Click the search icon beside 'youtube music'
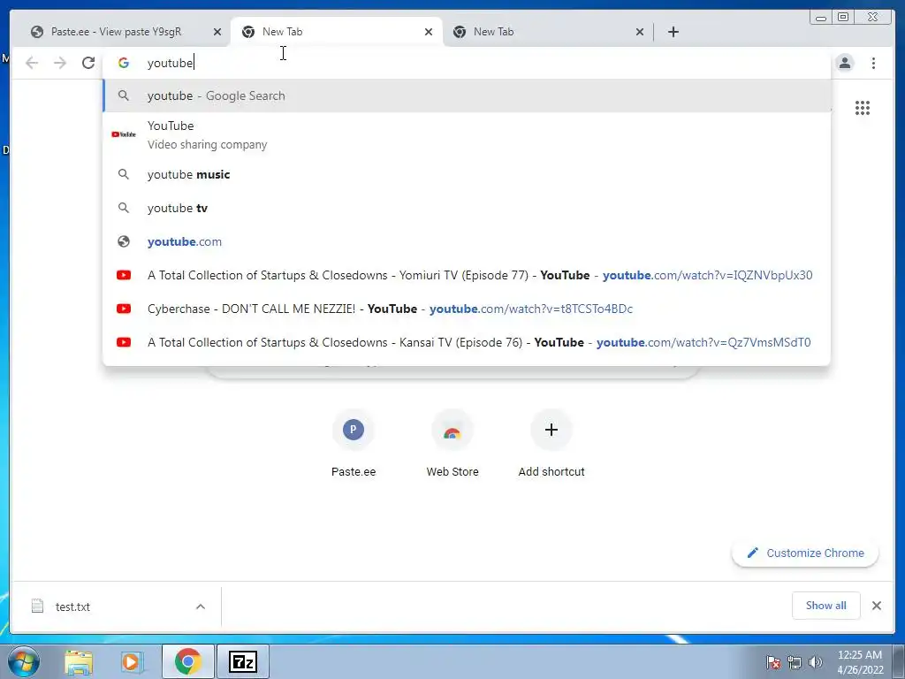Image resolution: width=905 pixels, height=679 pixels. point(124,174)
